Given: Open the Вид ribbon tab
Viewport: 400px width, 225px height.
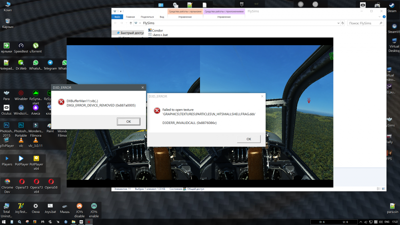Looking at the screenshot, I should pyautogui.click(x=162, y=17).
